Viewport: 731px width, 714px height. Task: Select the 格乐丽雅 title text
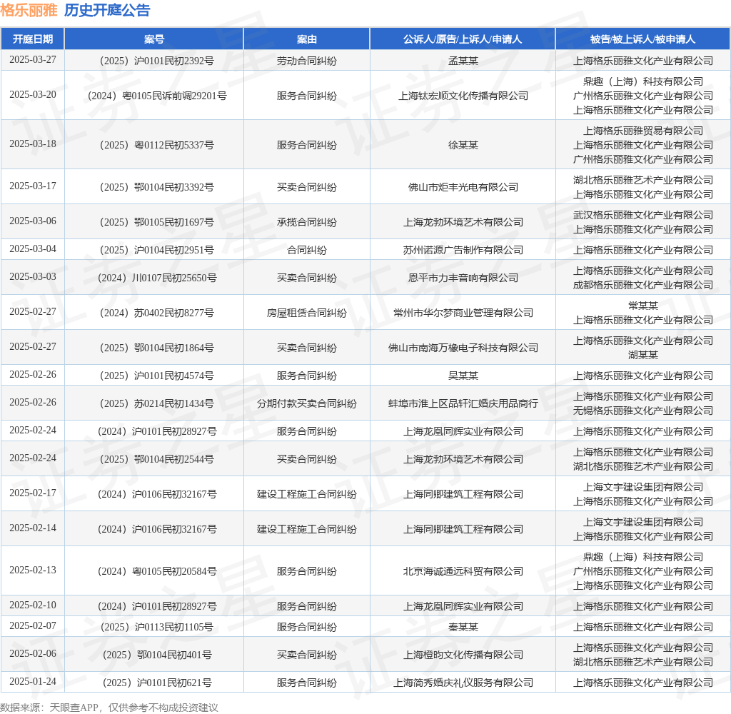(x=29, y=10)
